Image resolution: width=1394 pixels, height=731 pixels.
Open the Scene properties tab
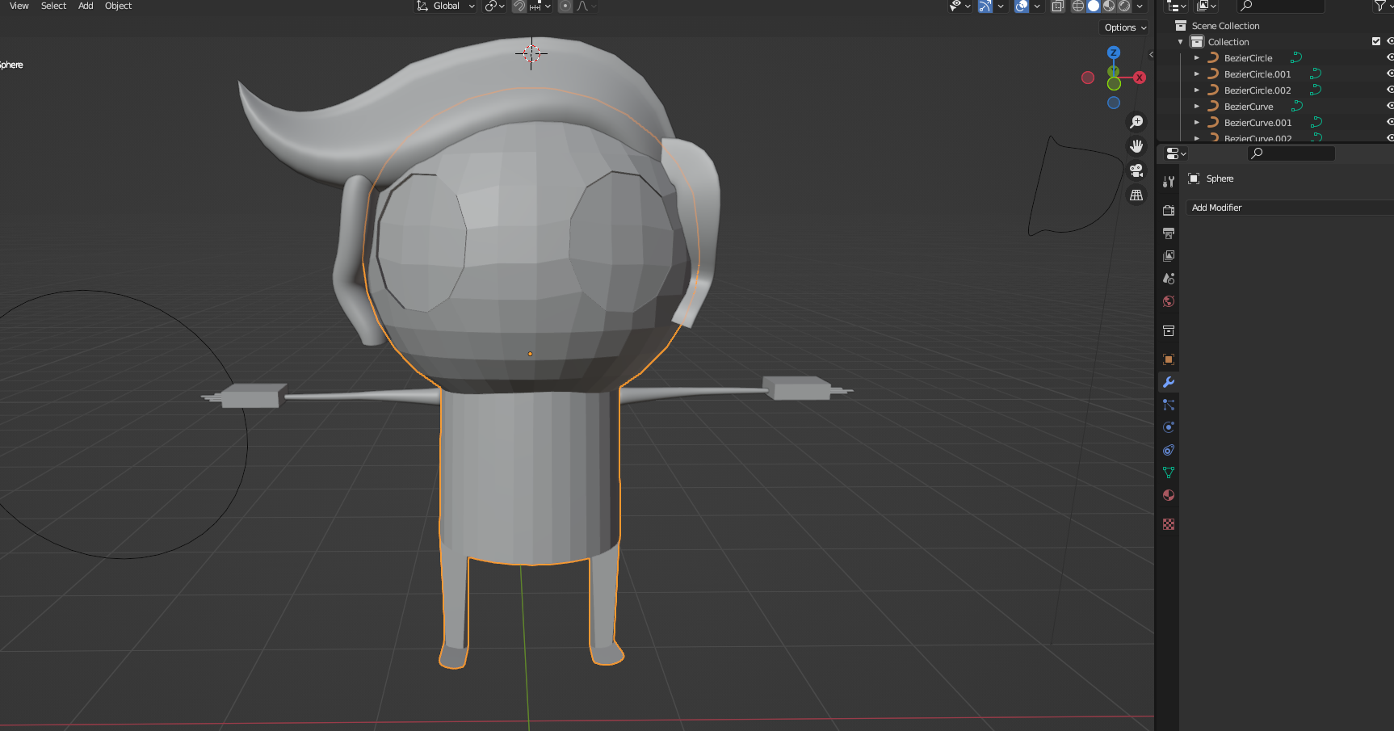(x=1169, y=279)
